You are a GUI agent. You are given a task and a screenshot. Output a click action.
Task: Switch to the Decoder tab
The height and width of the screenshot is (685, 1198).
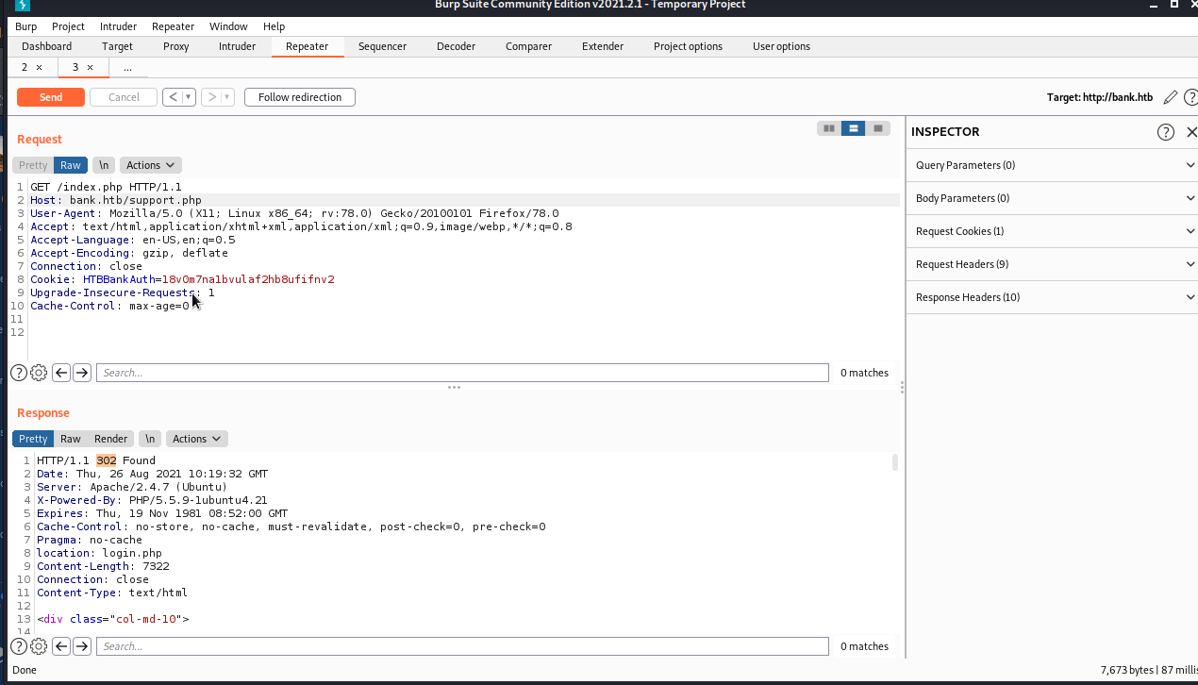(x=456, y=46)
